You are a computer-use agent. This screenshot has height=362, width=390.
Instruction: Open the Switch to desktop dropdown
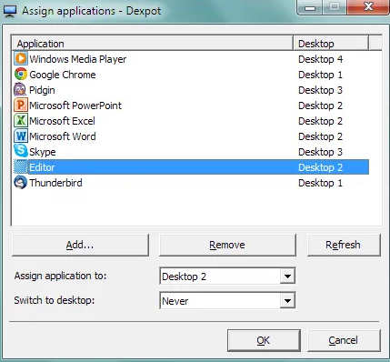coord(287,300)
